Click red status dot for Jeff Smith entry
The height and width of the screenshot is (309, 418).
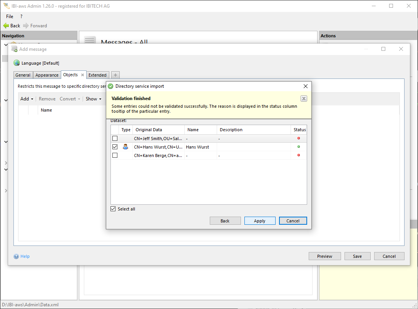pos(299,138)
